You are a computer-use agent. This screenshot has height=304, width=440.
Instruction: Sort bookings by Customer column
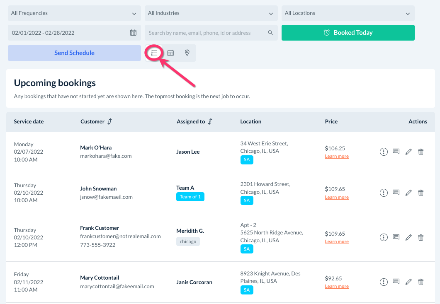(x=109, y=122)
